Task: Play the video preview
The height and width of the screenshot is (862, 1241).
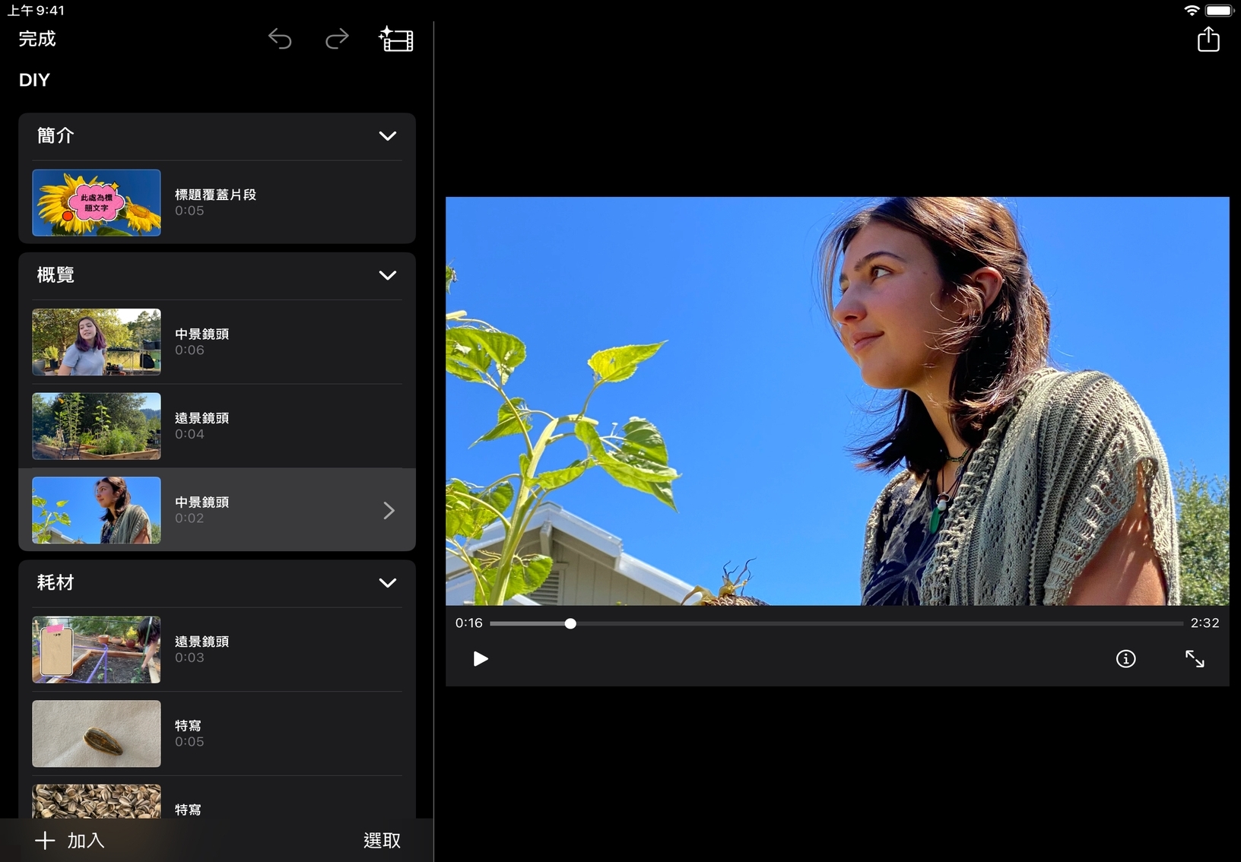Action: (x=480, y=658)
